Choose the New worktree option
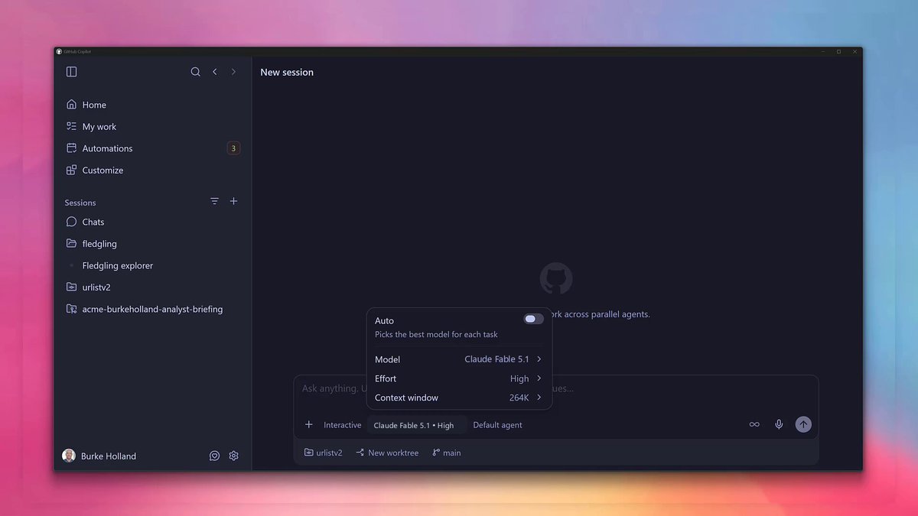 387,453
